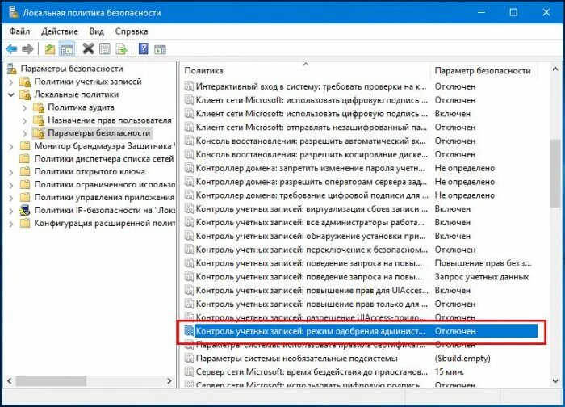Image resolution: width=565 pixels, height=407 pixels.
Task: Click tree pane horizontal scrollbar right arrow
Action: point(169,380)
